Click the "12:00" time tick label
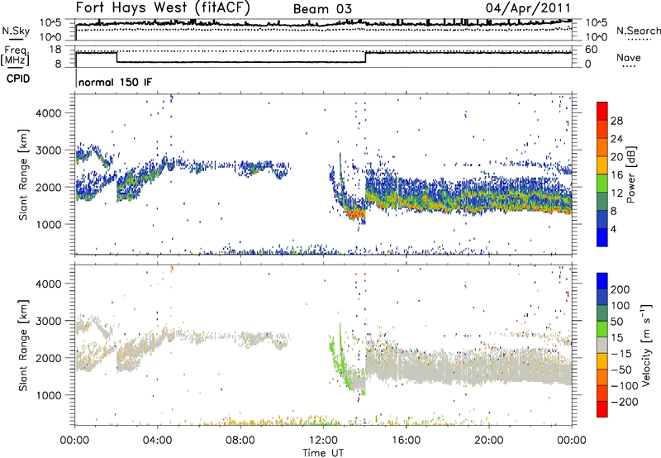661x458 pixels. (323, 441)
